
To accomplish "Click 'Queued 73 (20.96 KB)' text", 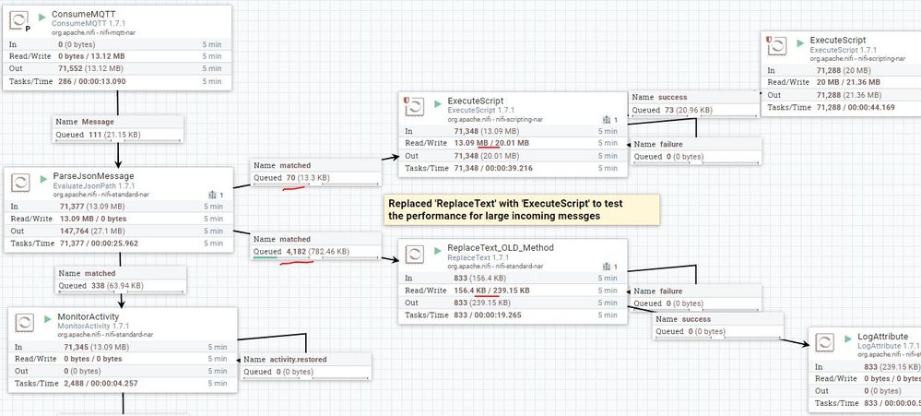I will tap(672, 110).
